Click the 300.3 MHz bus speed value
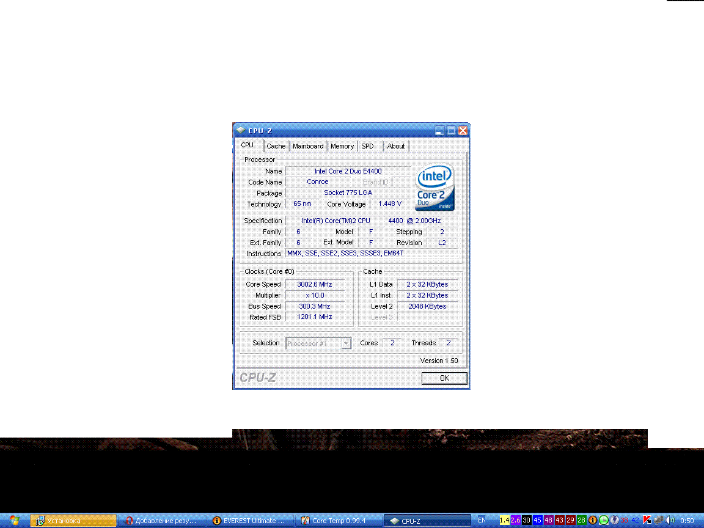704x528 pixels. [x=315, y=306]
